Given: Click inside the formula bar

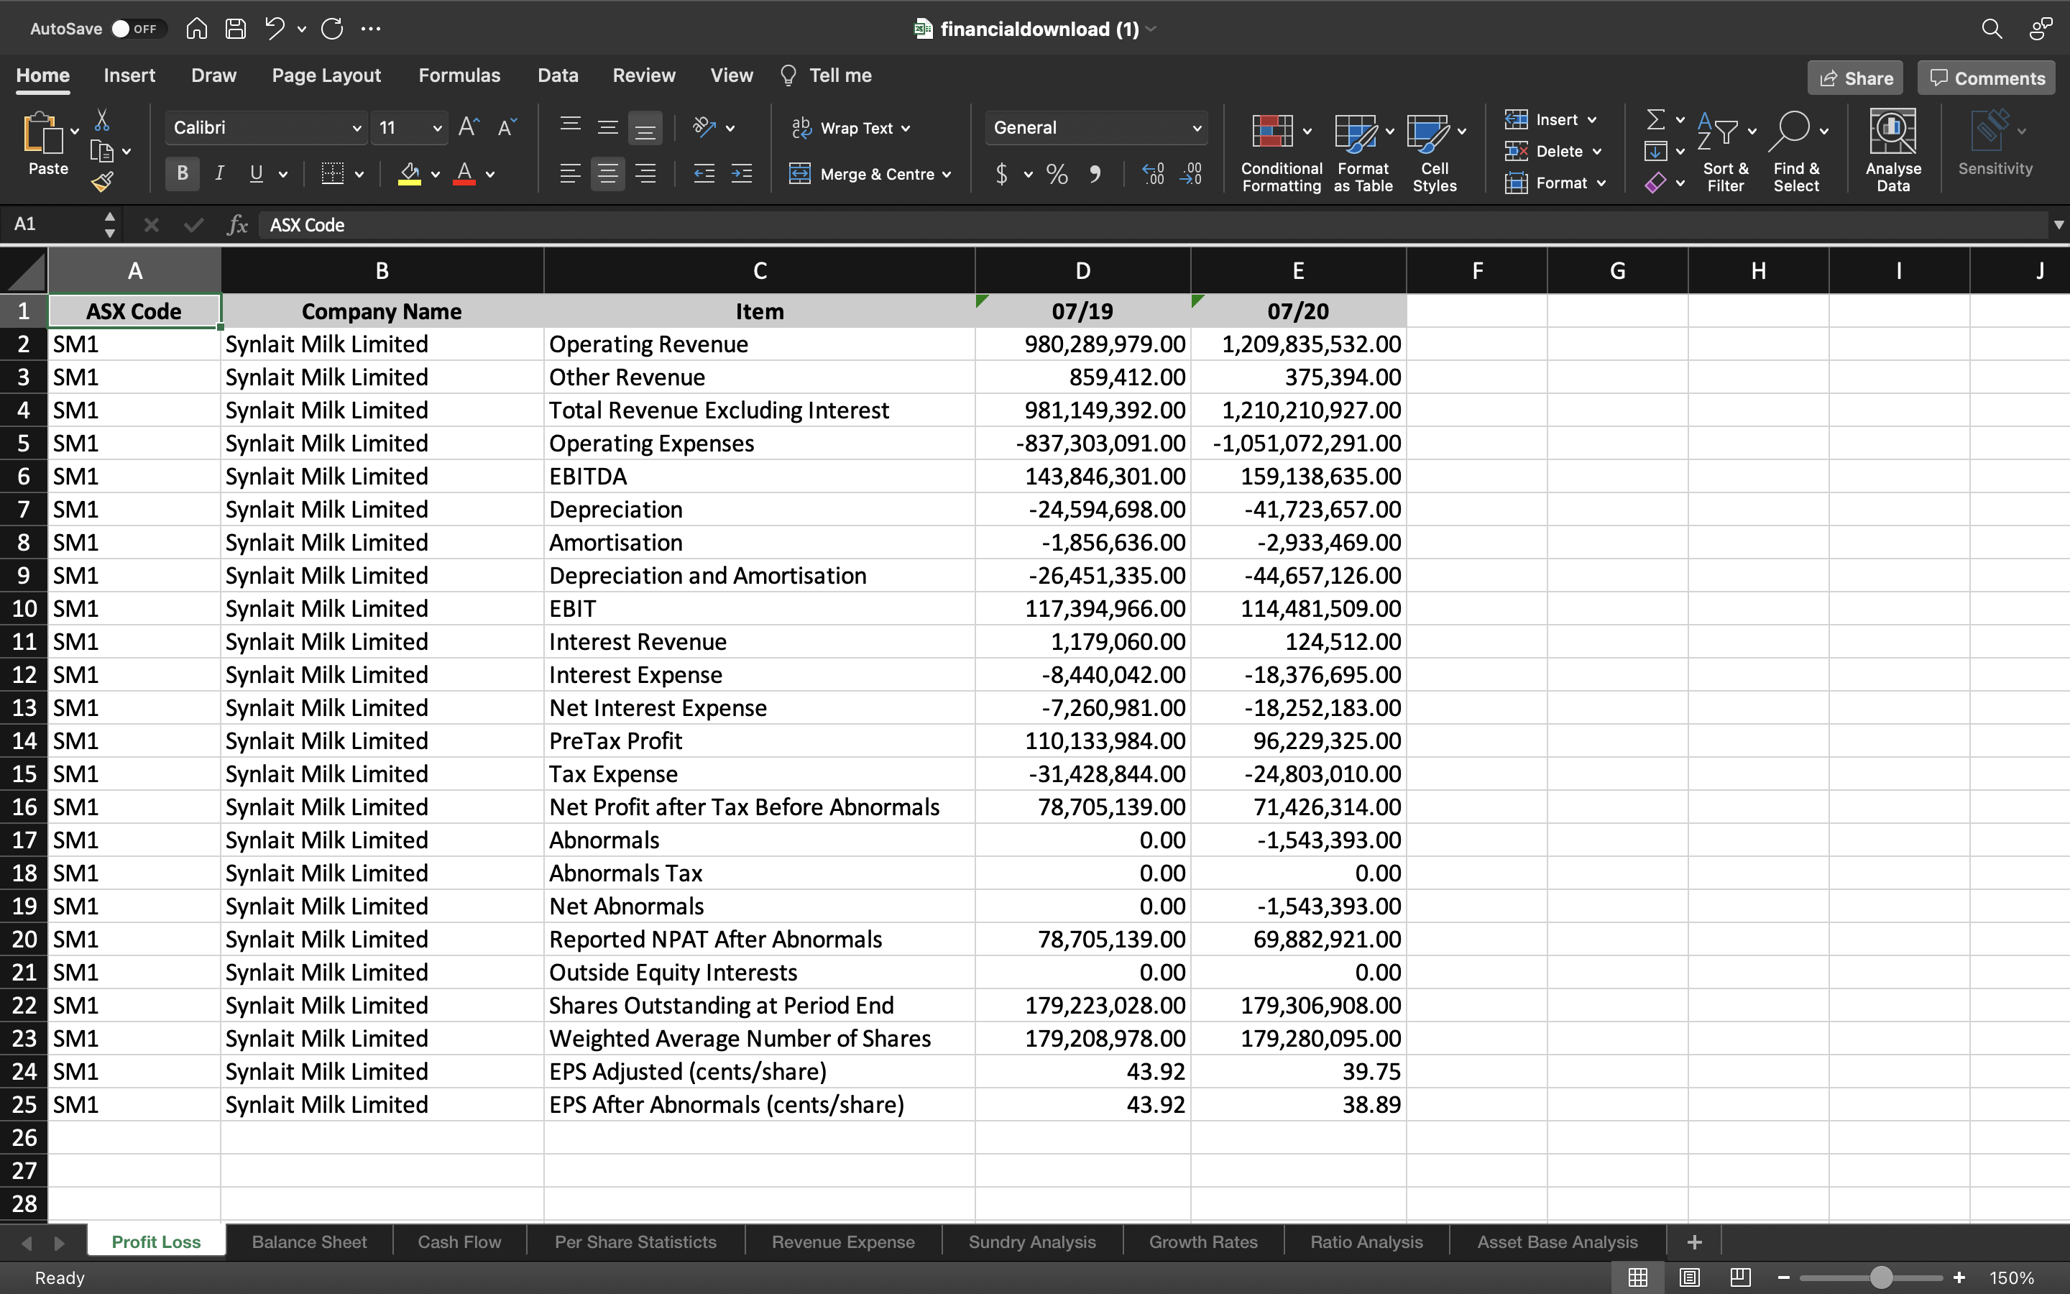Looking at the screenshot, I should tap(684, 224).
